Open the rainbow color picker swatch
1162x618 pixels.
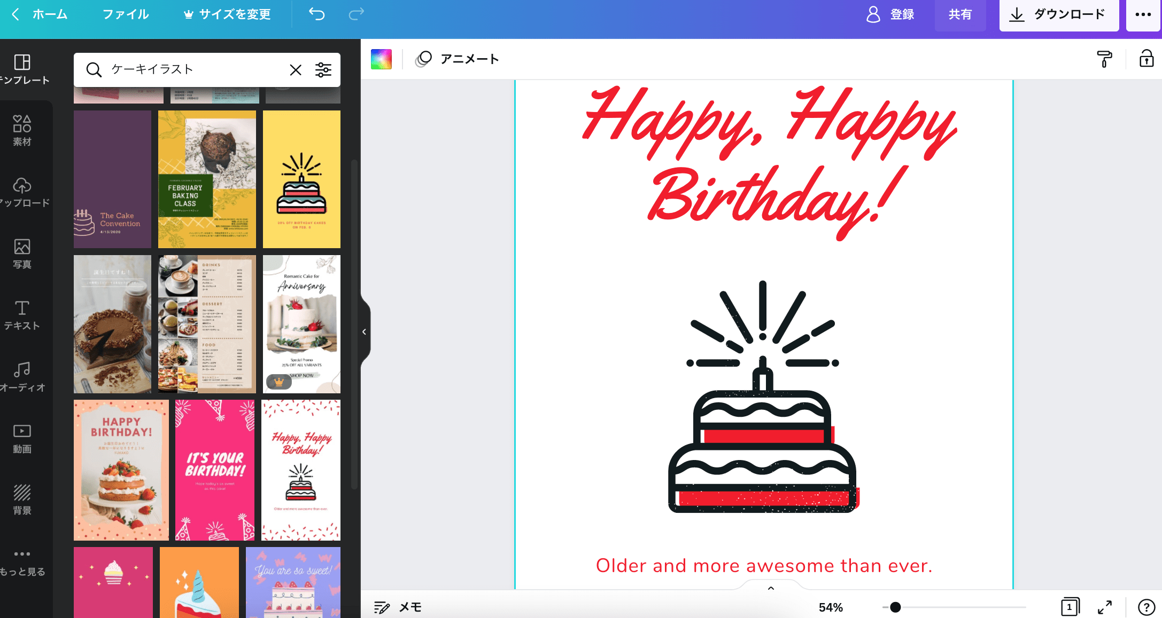381,59
